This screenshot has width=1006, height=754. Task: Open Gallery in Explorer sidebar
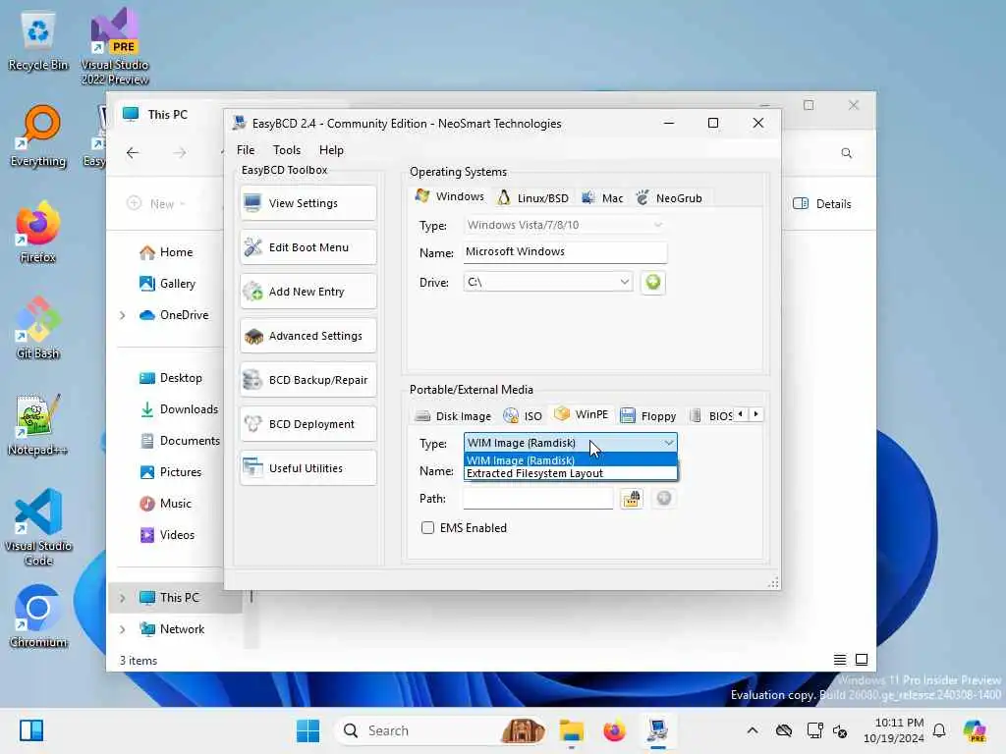tap(167, 284)
